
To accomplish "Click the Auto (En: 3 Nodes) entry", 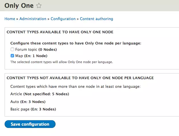I will (28, 102).
